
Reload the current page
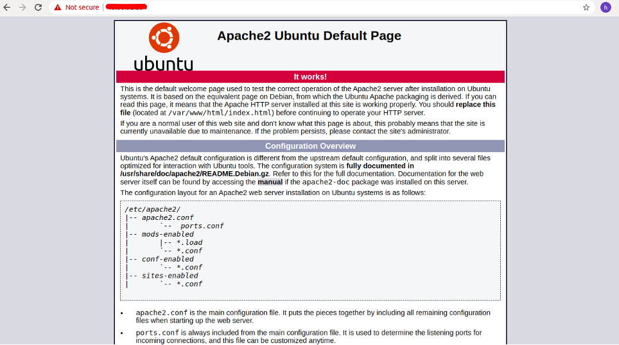pos(38,7)
